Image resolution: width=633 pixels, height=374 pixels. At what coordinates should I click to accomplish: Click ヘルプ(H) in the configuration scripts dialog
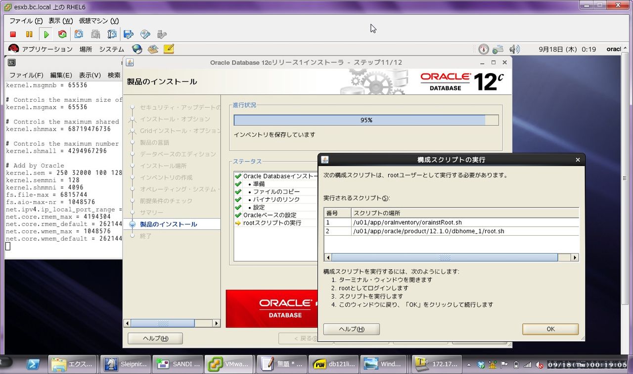click(x=352, y=329)
